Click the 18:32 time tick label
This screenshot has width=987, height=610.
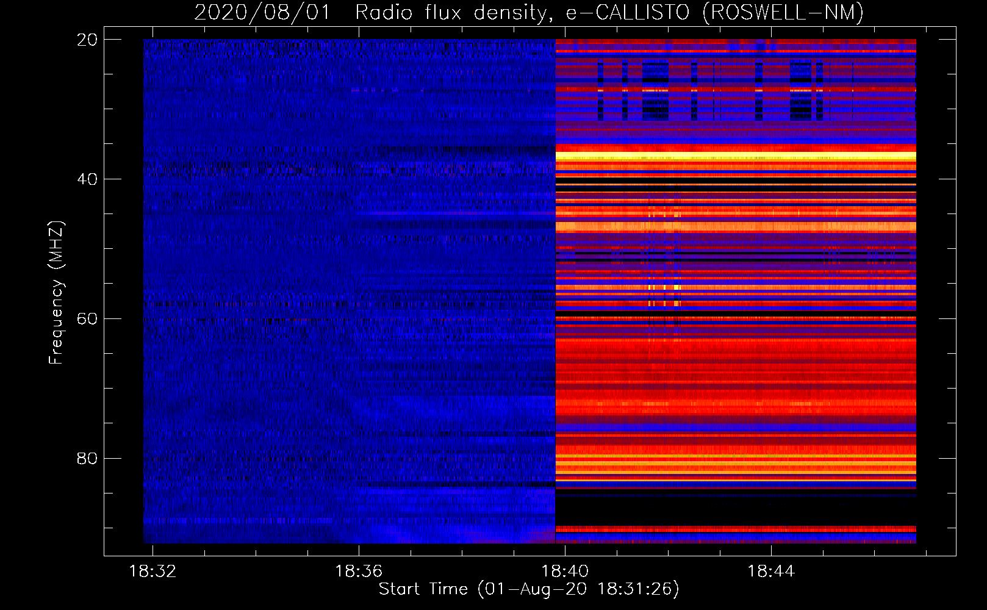(153, 571)
